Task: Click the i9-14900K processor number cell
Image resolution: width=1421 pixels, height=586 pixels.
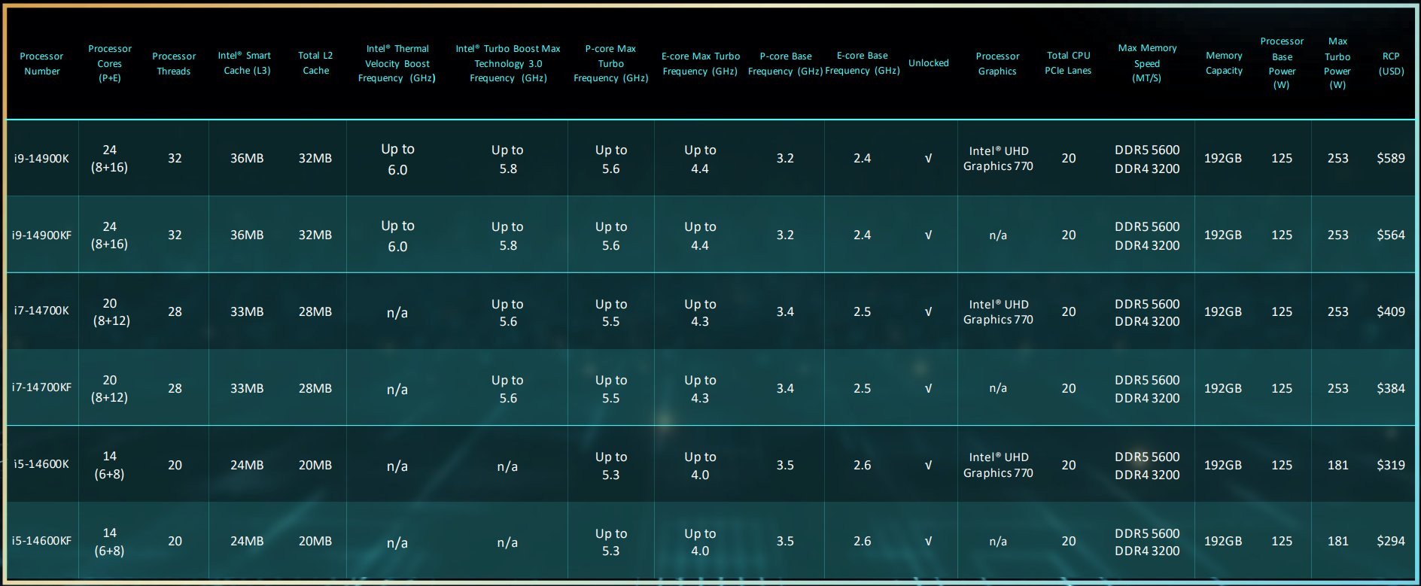Action: tap(41, 159)
